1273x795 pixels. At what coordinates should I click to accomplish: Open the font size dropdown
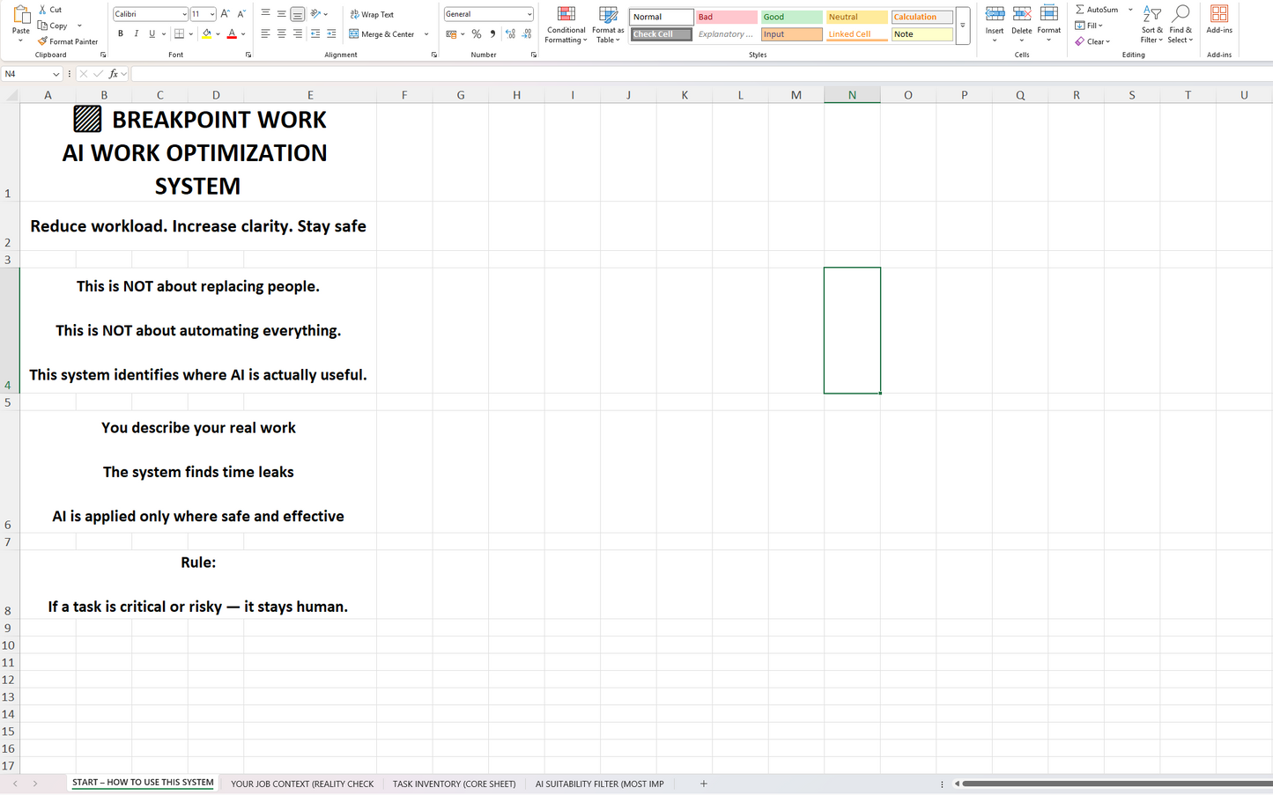211,13
